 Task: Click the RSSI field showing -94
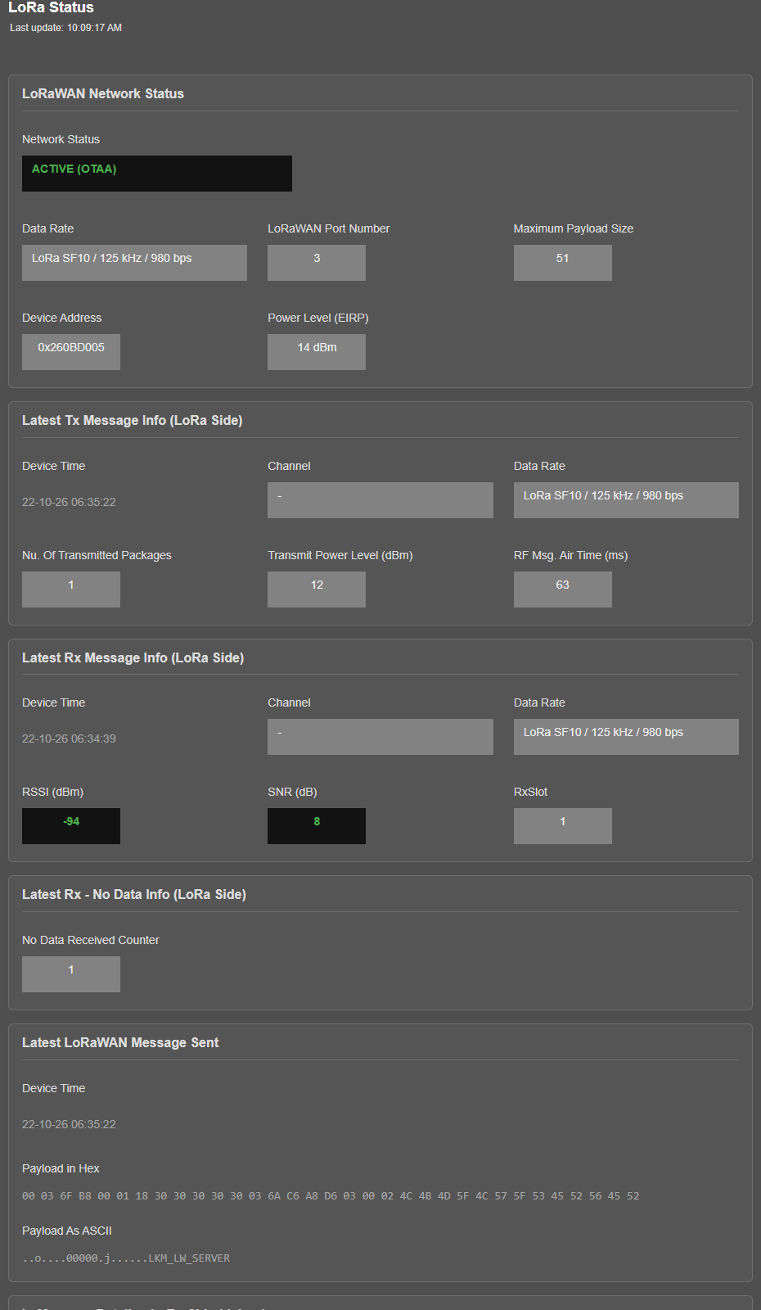[71, 826]
